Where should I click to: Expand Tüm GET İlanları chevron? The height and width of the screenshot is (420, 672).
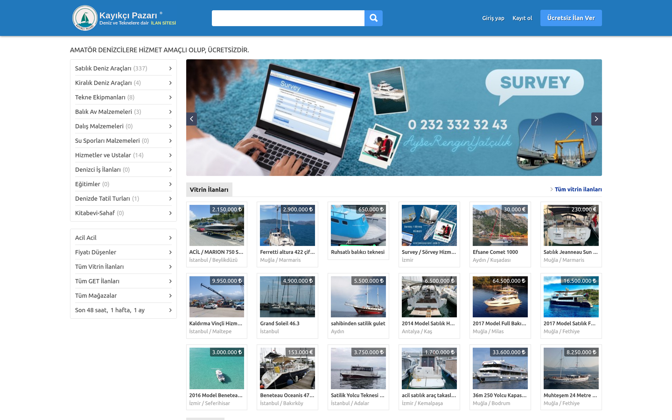tap(170, 281)
